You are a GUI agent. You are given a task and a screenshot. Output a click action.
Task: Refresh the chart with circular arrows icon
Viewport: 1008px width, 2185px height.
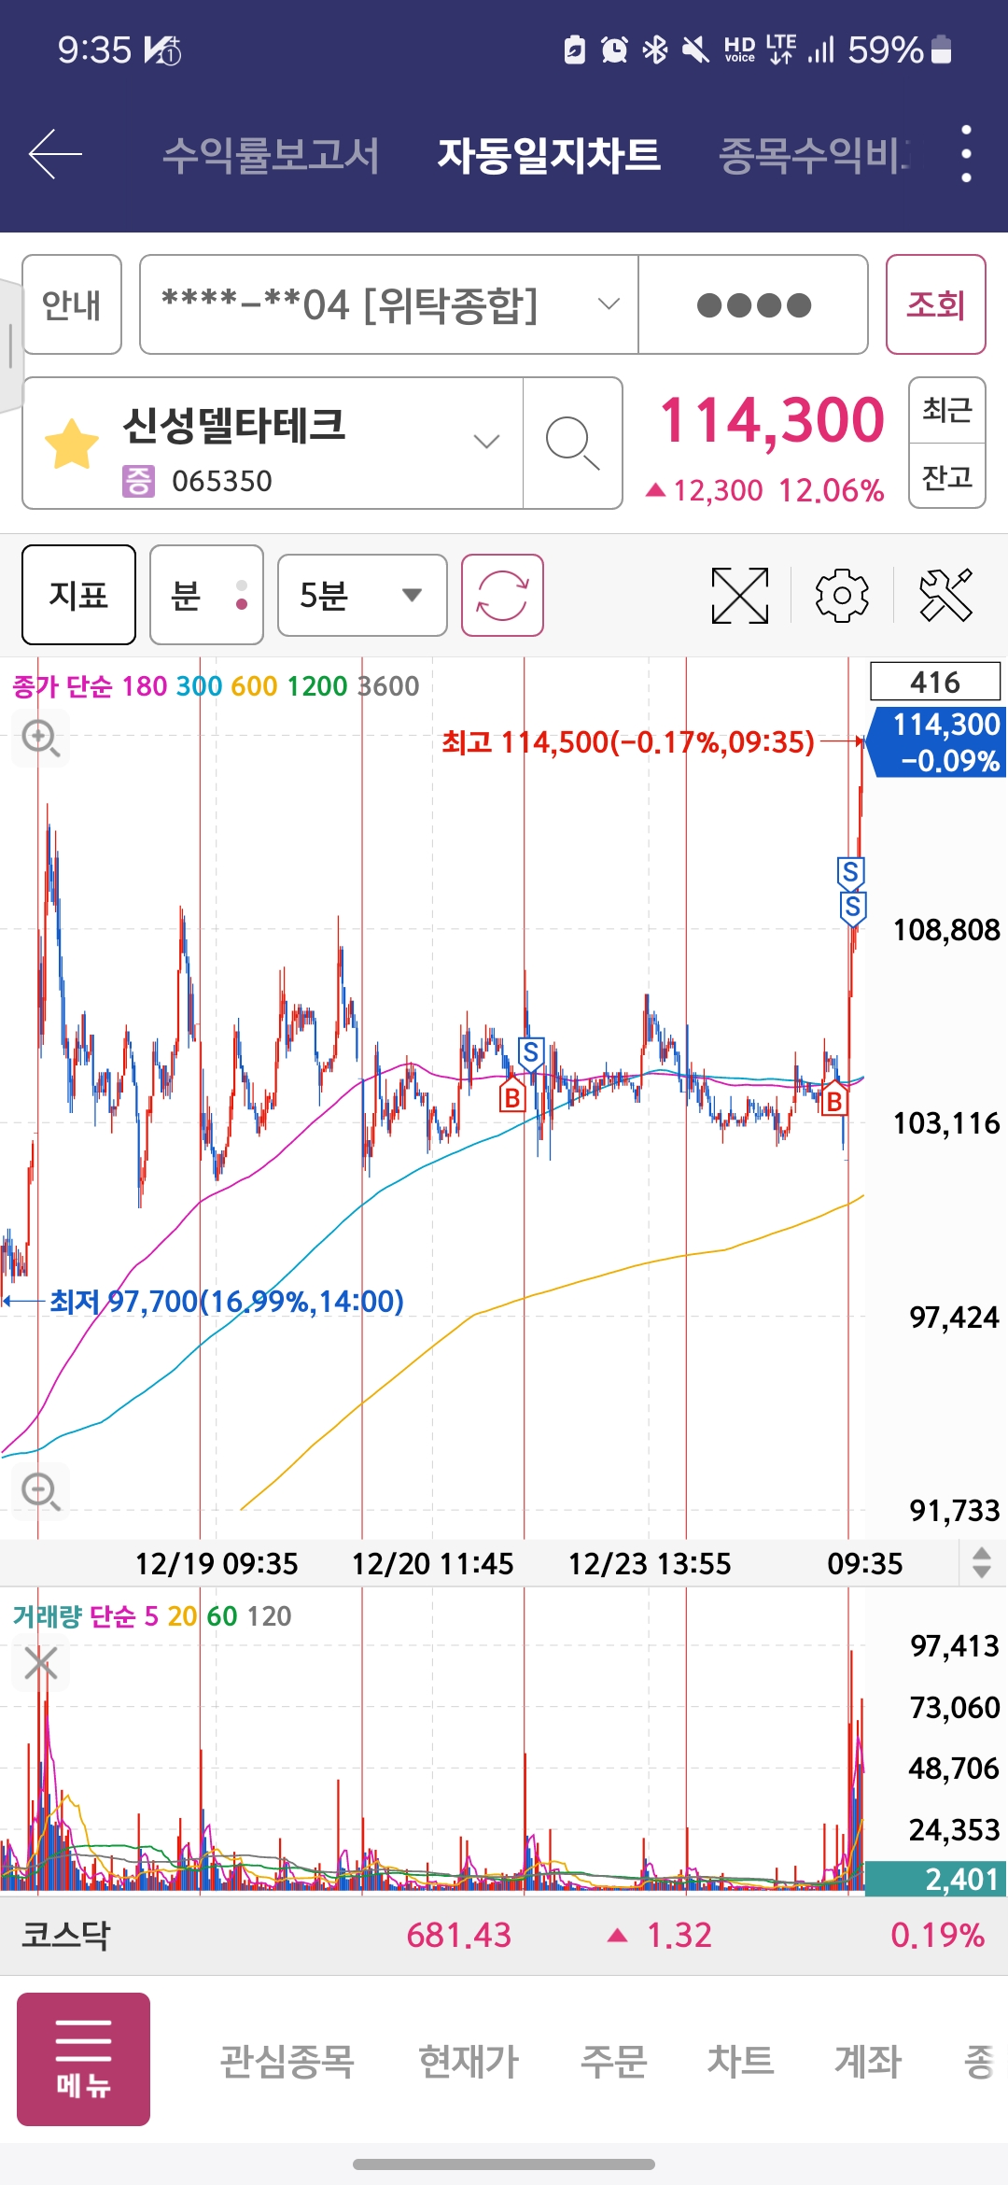[502, 596]
